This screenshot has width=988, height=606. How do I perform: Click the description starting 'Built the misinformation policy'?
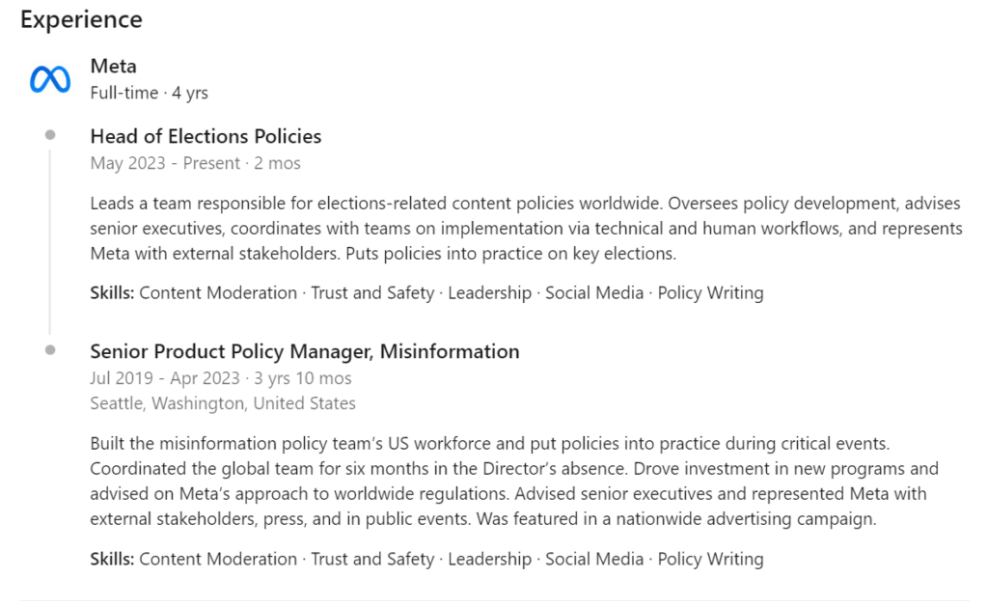click(x=513, y=481)
